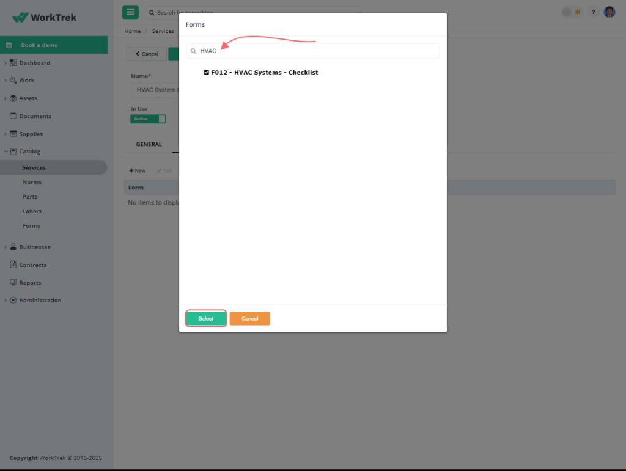Click the Select button in Forms dialog
The image size is (626, 471).
click(205, 318)
